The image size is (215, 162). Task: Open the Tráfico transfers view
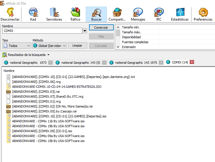[x=75, y=14]
